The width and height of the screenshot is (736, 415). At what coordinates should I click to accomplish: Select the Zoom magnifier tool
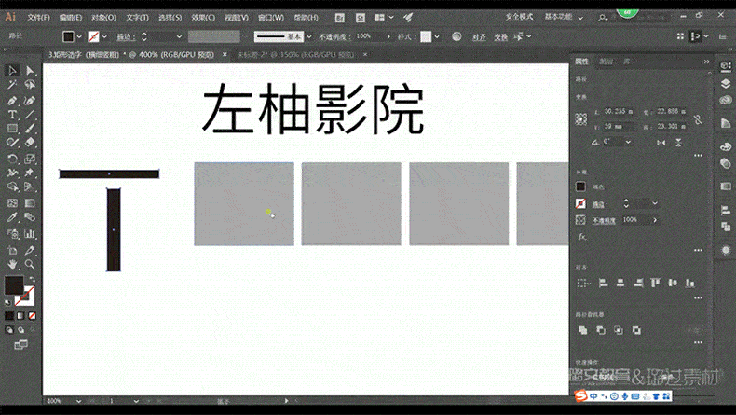pyautogui.click(x=30, y=264)
